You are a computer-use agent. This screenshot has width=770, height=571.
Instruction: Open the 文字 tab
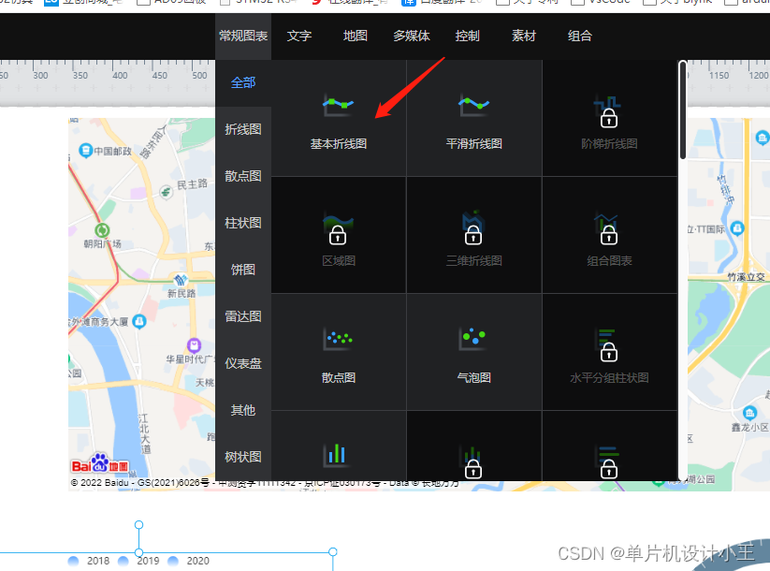[x=299, y=36]
